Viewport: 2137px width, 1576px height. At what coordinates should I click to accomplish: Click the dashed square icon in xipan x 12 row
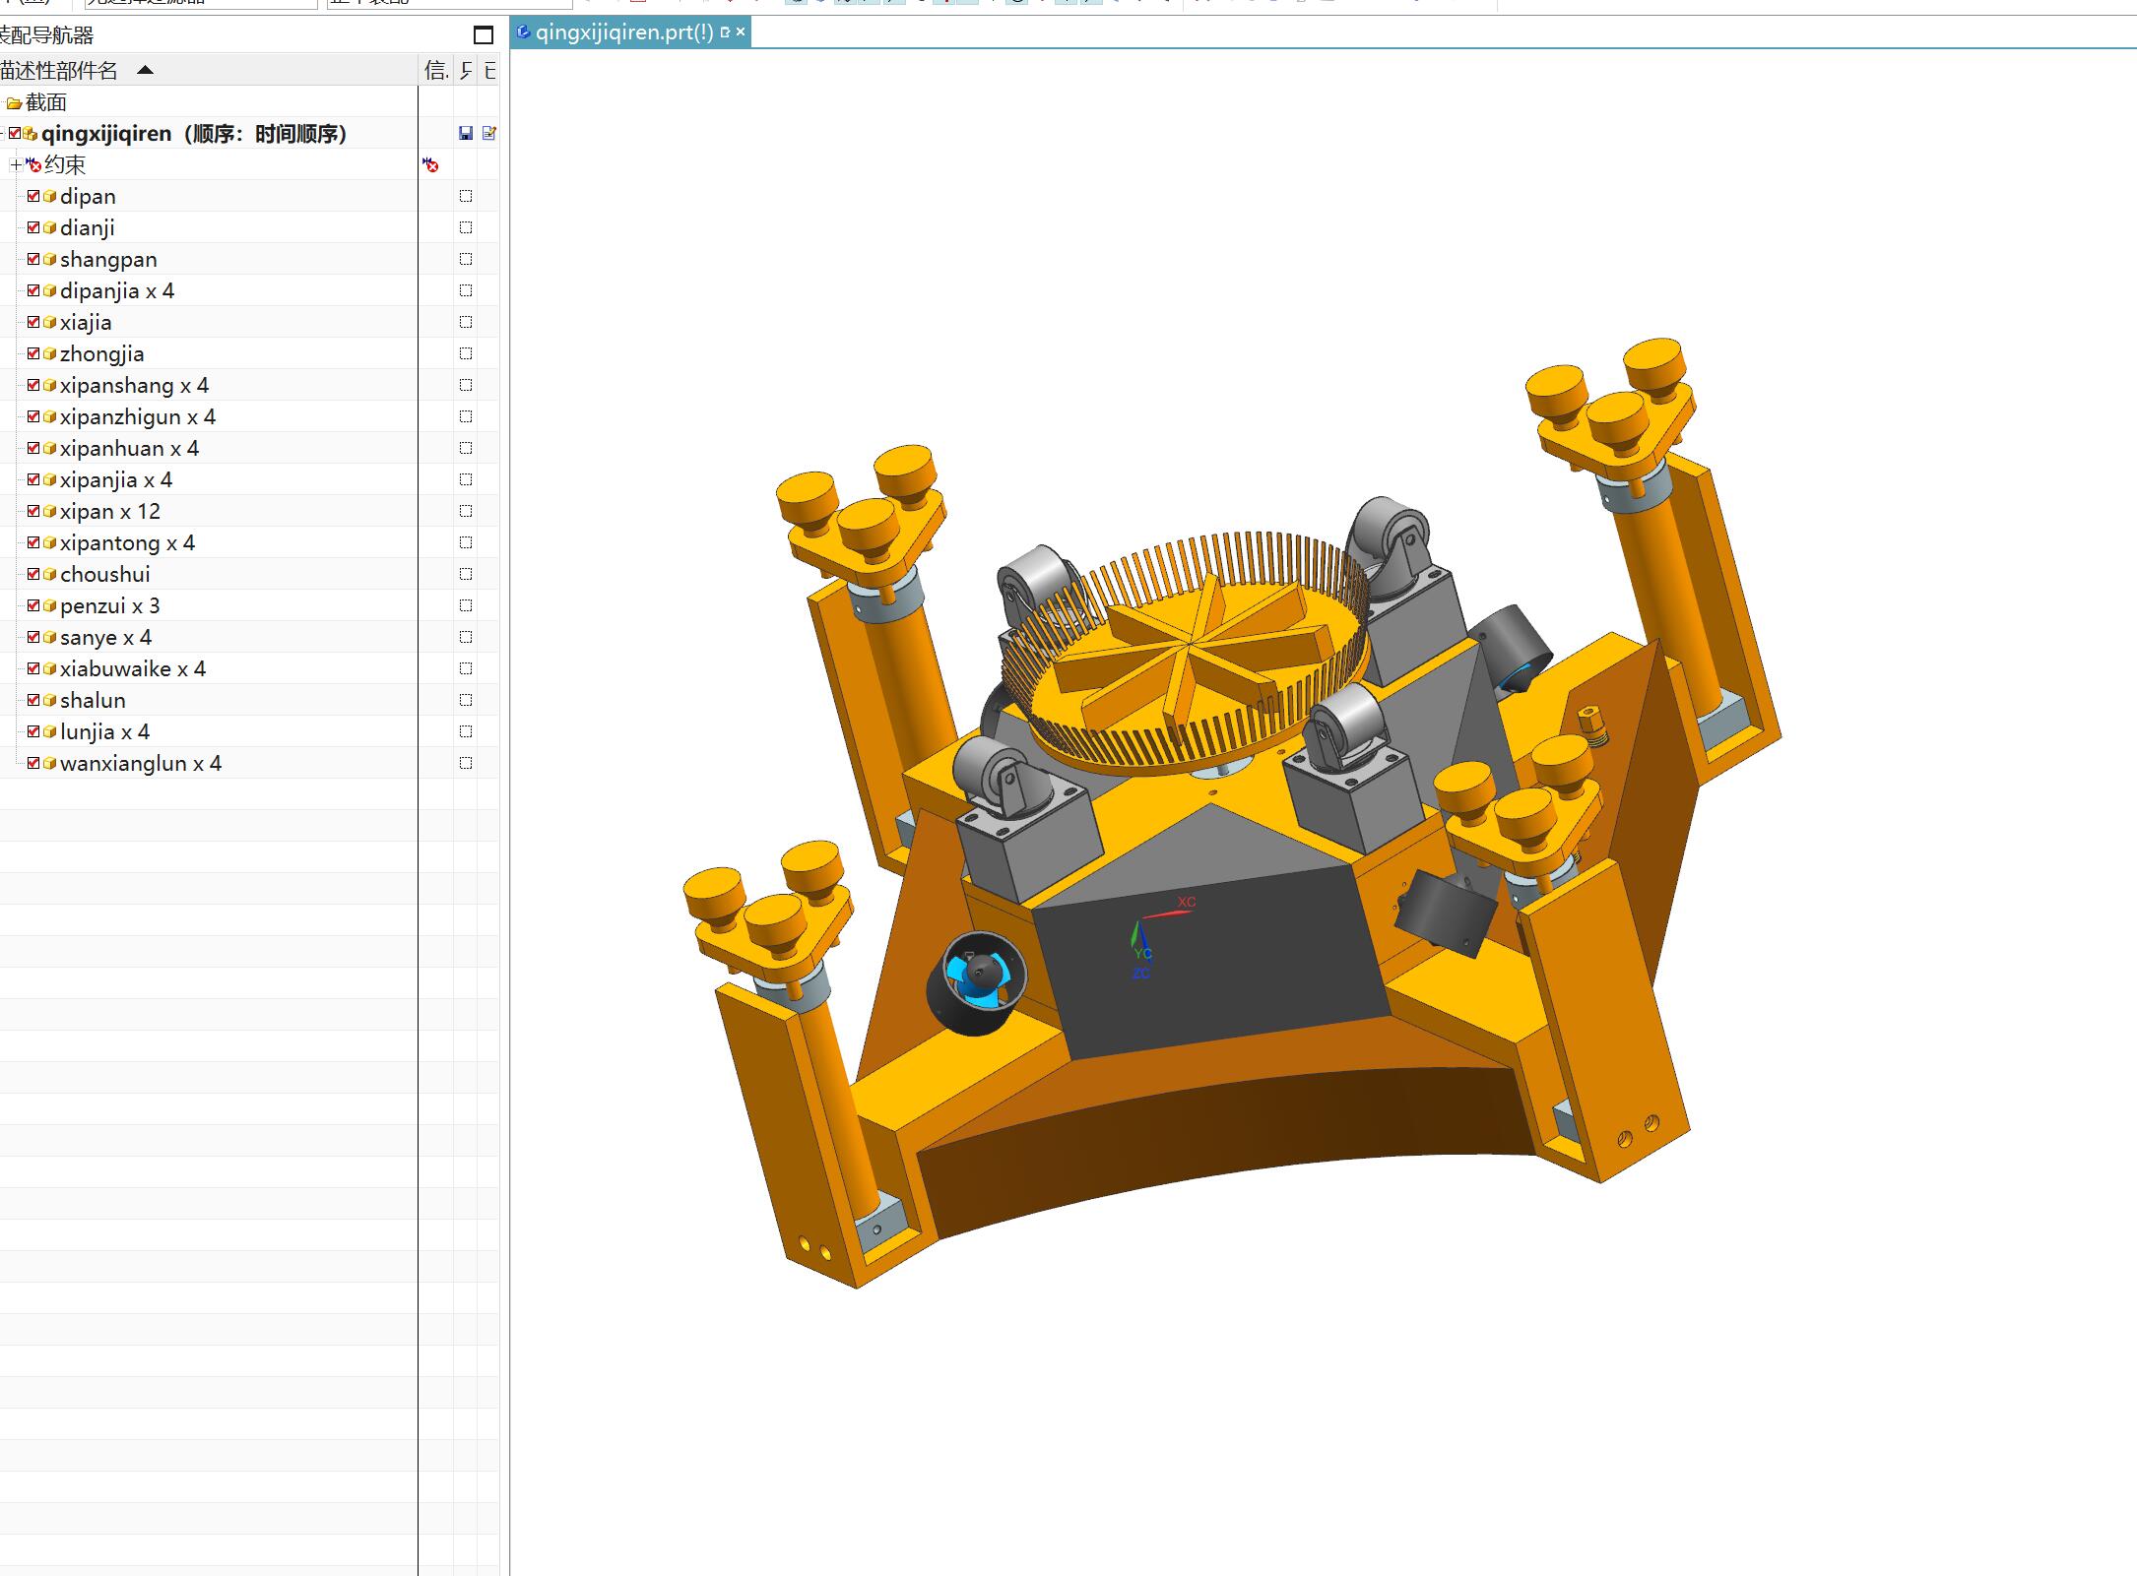(x=466, y=511)
